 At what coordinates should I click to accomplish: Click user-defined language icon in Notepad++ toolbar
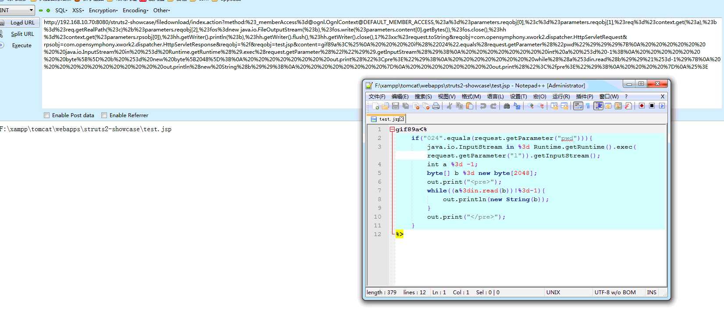coord(608,106)
